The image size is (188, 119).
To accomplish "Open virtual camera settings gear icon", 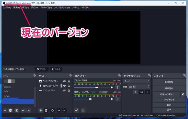I will click(x=183, y=94).
